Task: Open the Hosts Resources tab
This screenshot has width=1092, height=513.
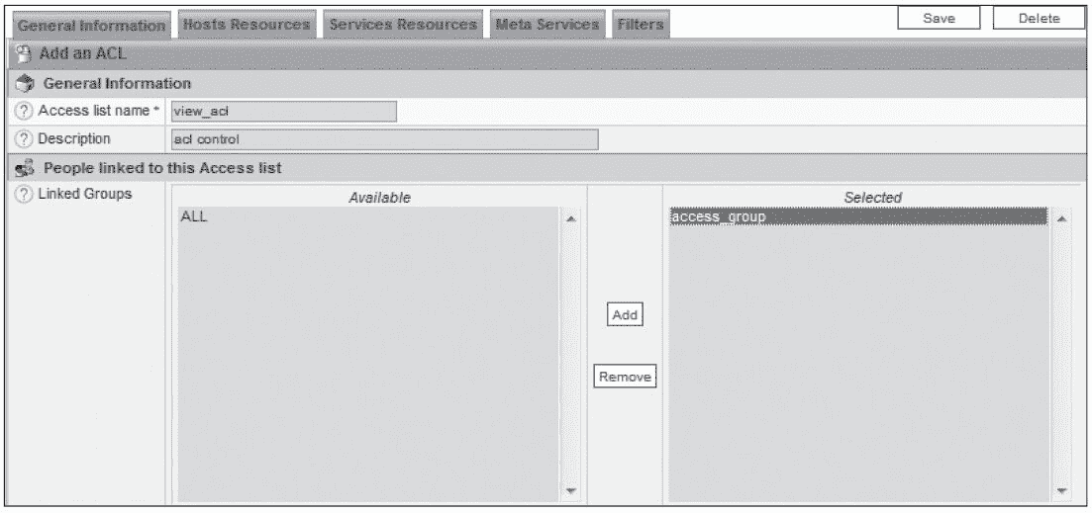Action: 246,24
